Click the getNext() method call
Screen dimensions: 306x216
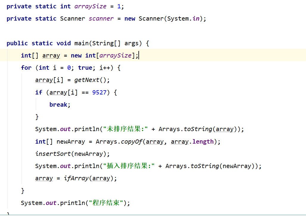pyautogui.click(x=90, y=80)
